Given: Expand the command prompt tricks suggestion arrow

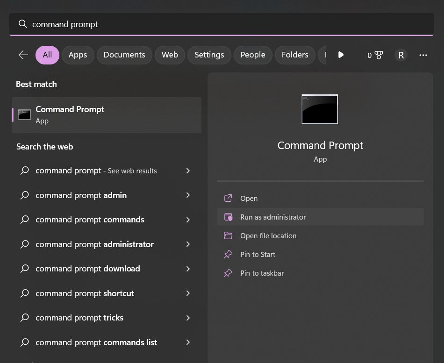Looking at the screenshot, I should (x=188, y=318).
